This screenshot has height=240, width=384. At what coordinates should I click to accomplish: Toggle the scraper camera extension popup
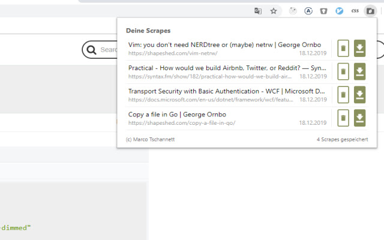pyautogui.click(x=370, y=11)
